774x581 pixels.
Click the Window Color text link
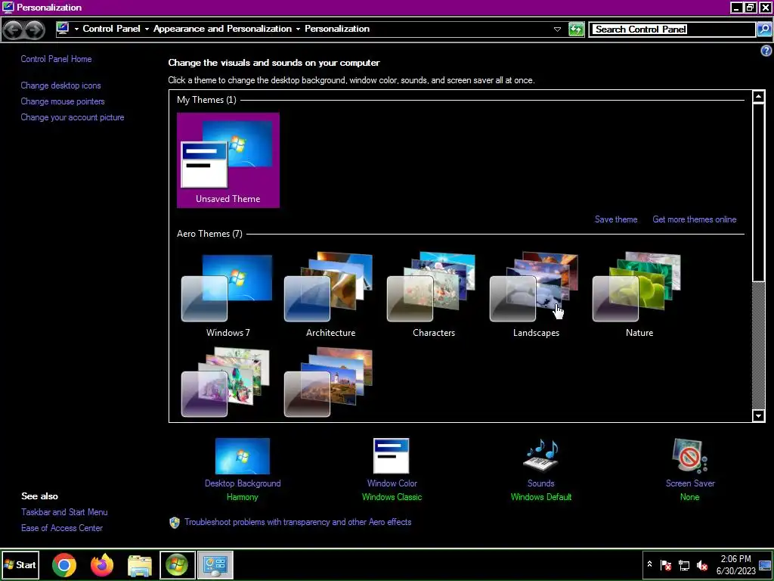tap(392, 483)
